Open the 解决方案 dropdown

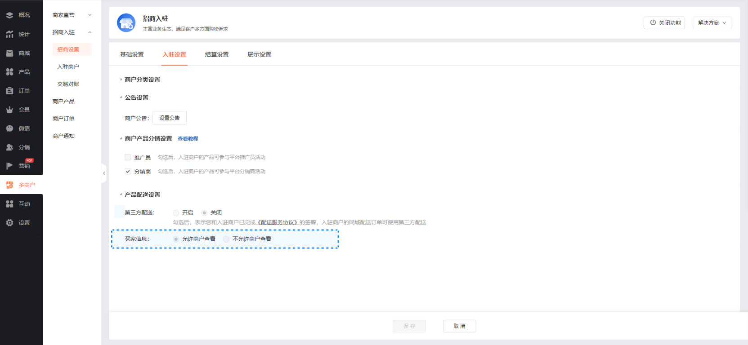pos(712,23)
